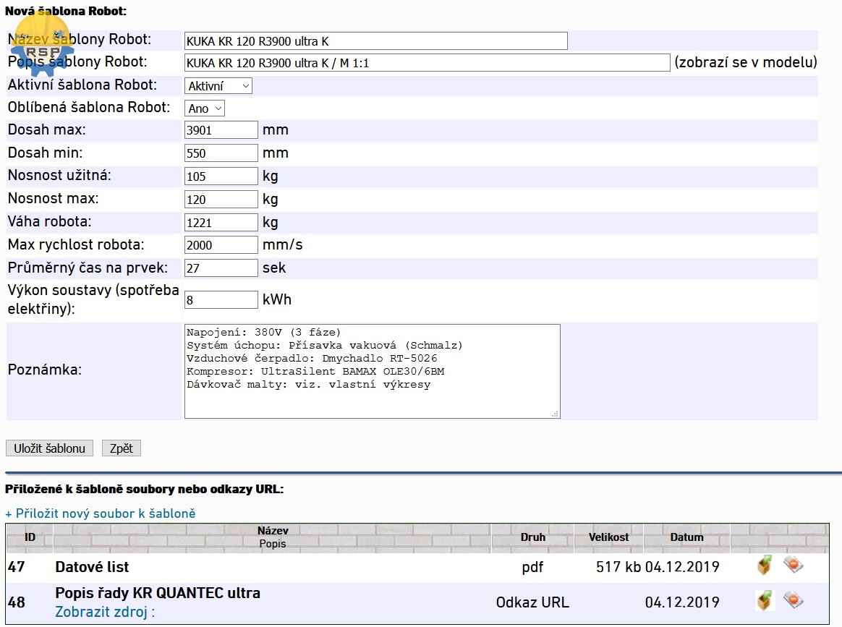The height and width of the screenshot is (627, 842).
Task: Go back with the Zpět button
Action: pyautogui.click(x=122, y=448)
